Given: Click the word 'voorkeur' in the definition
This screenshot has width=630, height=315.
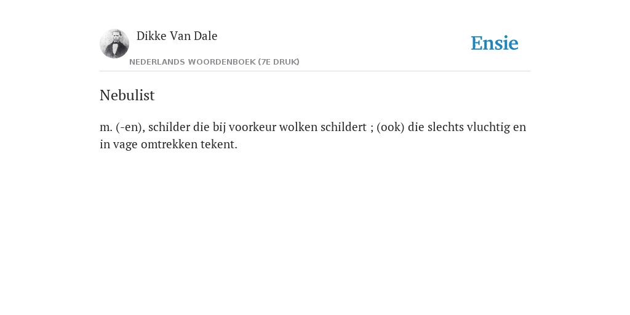Looking at the screenshot, I should pyautogui.click(x=252, y=127).
